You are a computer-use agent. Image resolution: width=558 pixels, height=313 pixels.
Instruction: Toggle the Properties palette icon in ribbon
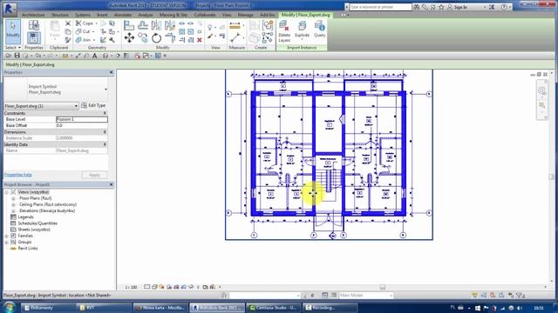click(x=34, y=37)
